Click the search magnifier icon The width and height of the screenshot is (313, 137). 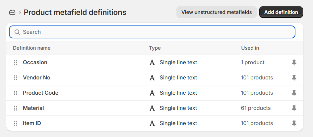17,32
